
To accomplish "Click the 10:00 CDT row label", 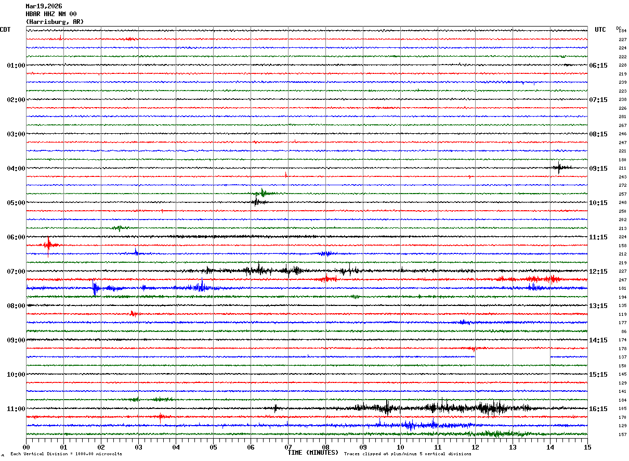I will (x=16, y=375).
